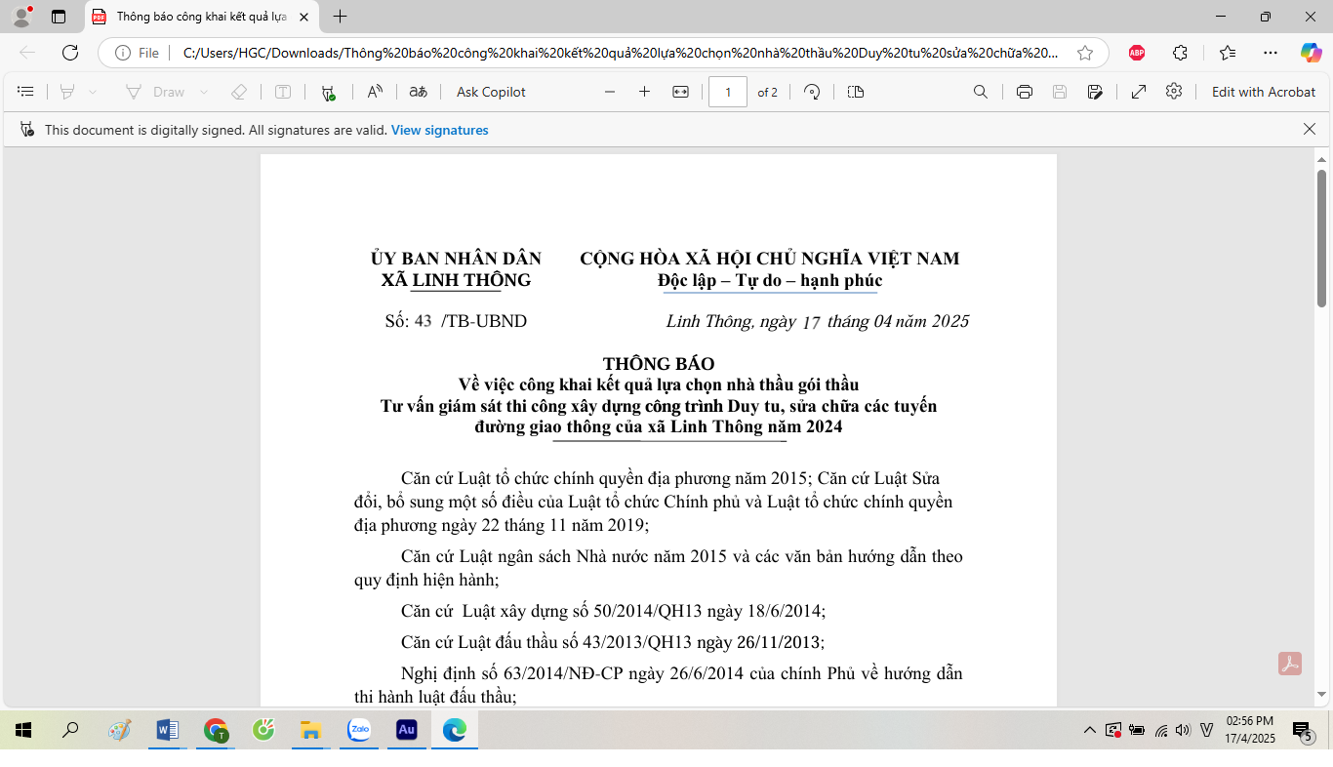Expand the Draw tool options dropdown
The height and width of the screenshot is (767, 1333).
204,92
